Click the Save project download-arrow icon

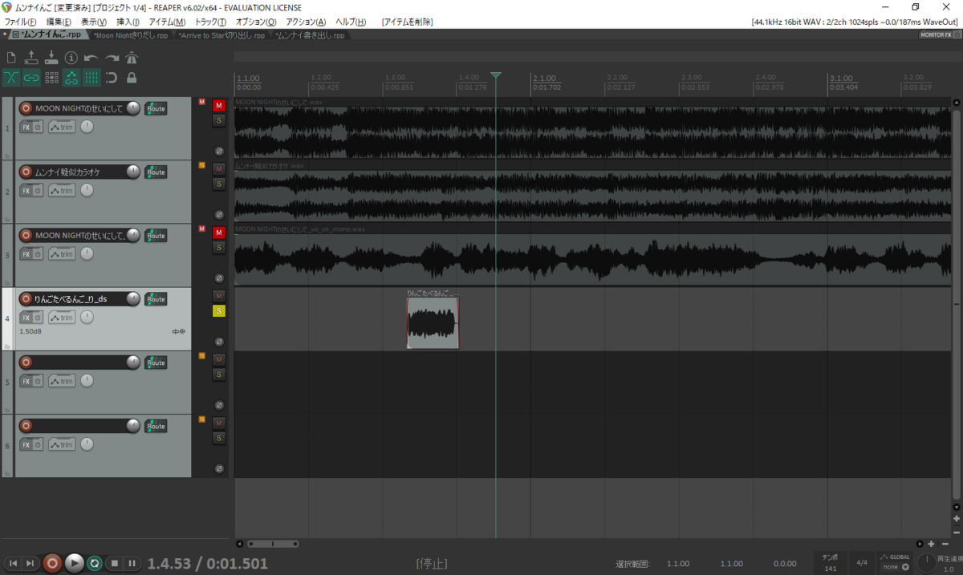[x=51, y=58]
